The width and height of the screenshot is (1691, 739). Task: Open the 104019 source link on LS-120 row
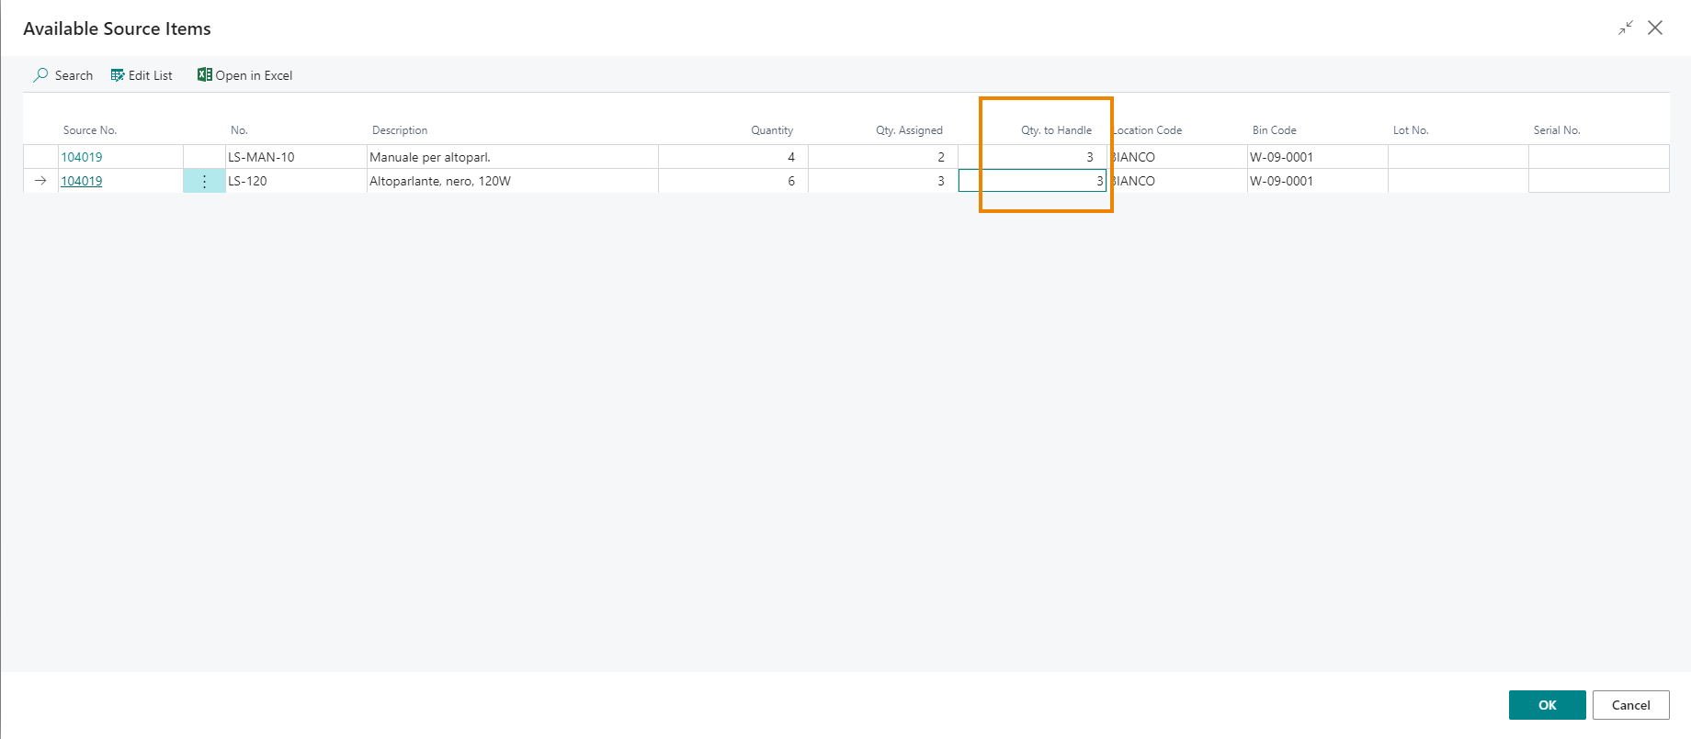point(81,181)
